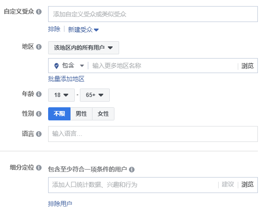
Task: Select 不限 gender option
Action: coord(59,114)
